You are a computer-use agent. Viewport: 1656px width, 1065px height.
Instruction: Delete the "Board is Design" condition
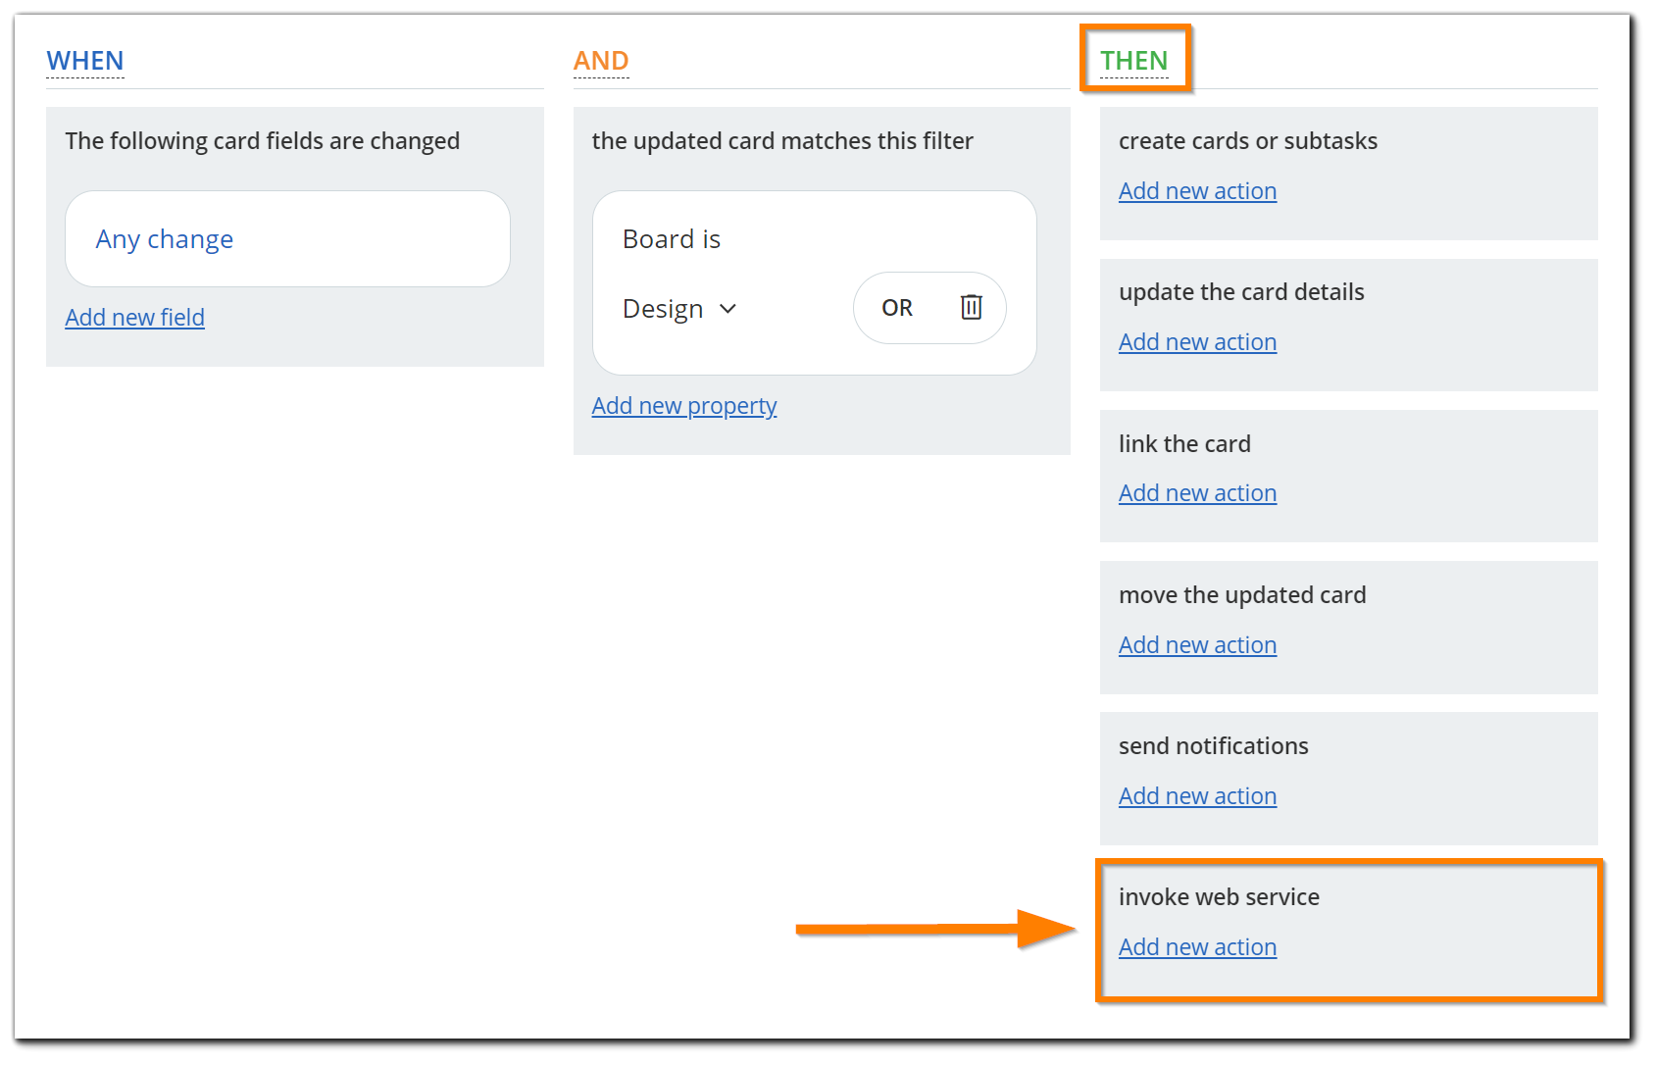970,307
